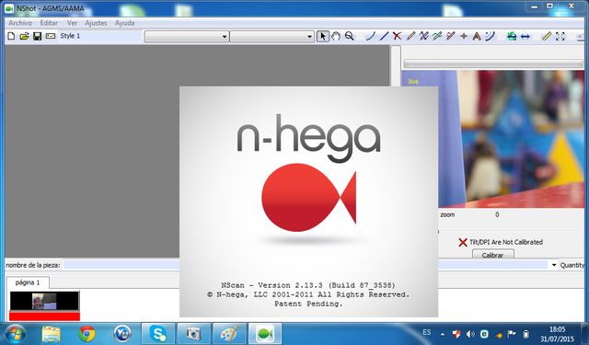Select the curved notch tool after A

click(490, 36)
